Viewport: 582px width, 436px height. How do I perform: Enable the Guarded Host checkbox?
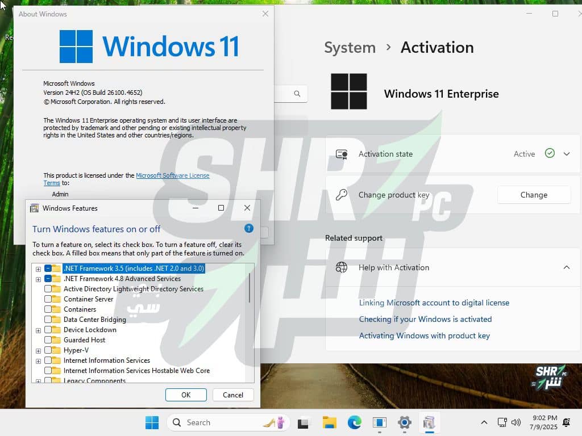pyautogui.click(x=48, y=339)
